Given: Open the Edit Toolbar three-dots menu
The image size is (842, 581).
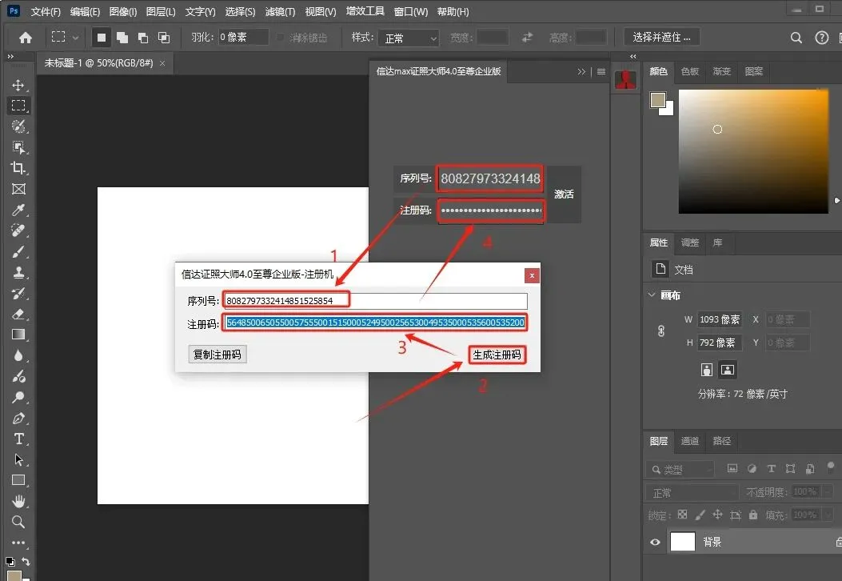Looking at the screenshot, I should (18, 543).
